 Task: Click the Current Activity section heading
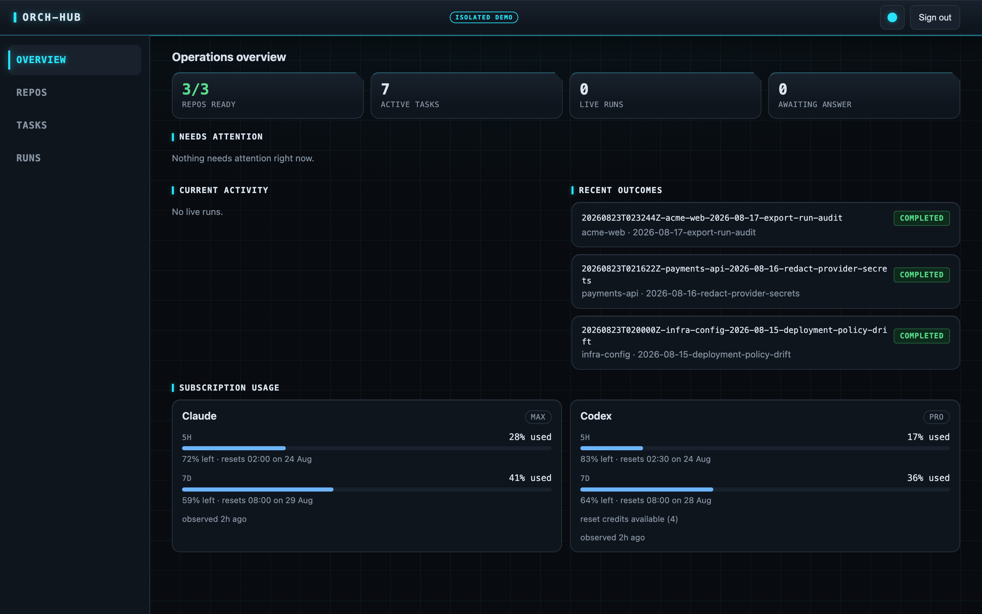pyautogui.click(x=224, y=190)
